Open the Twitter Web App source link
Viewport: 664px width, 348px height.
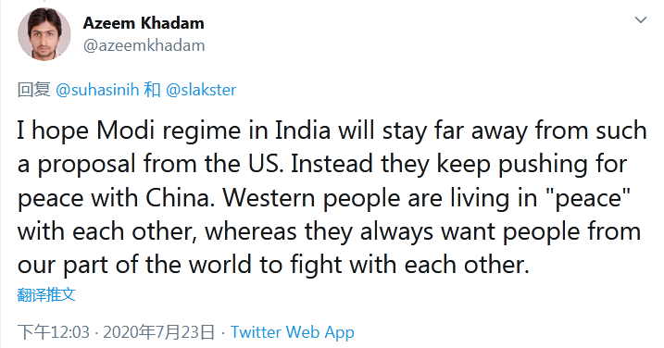click(293, 332)
